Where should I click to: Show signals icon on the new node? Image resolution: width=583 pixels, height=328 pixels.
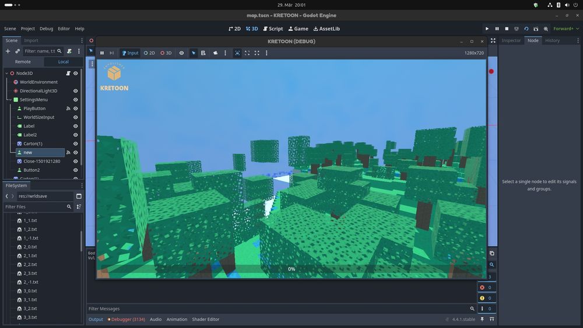[68, 152]
